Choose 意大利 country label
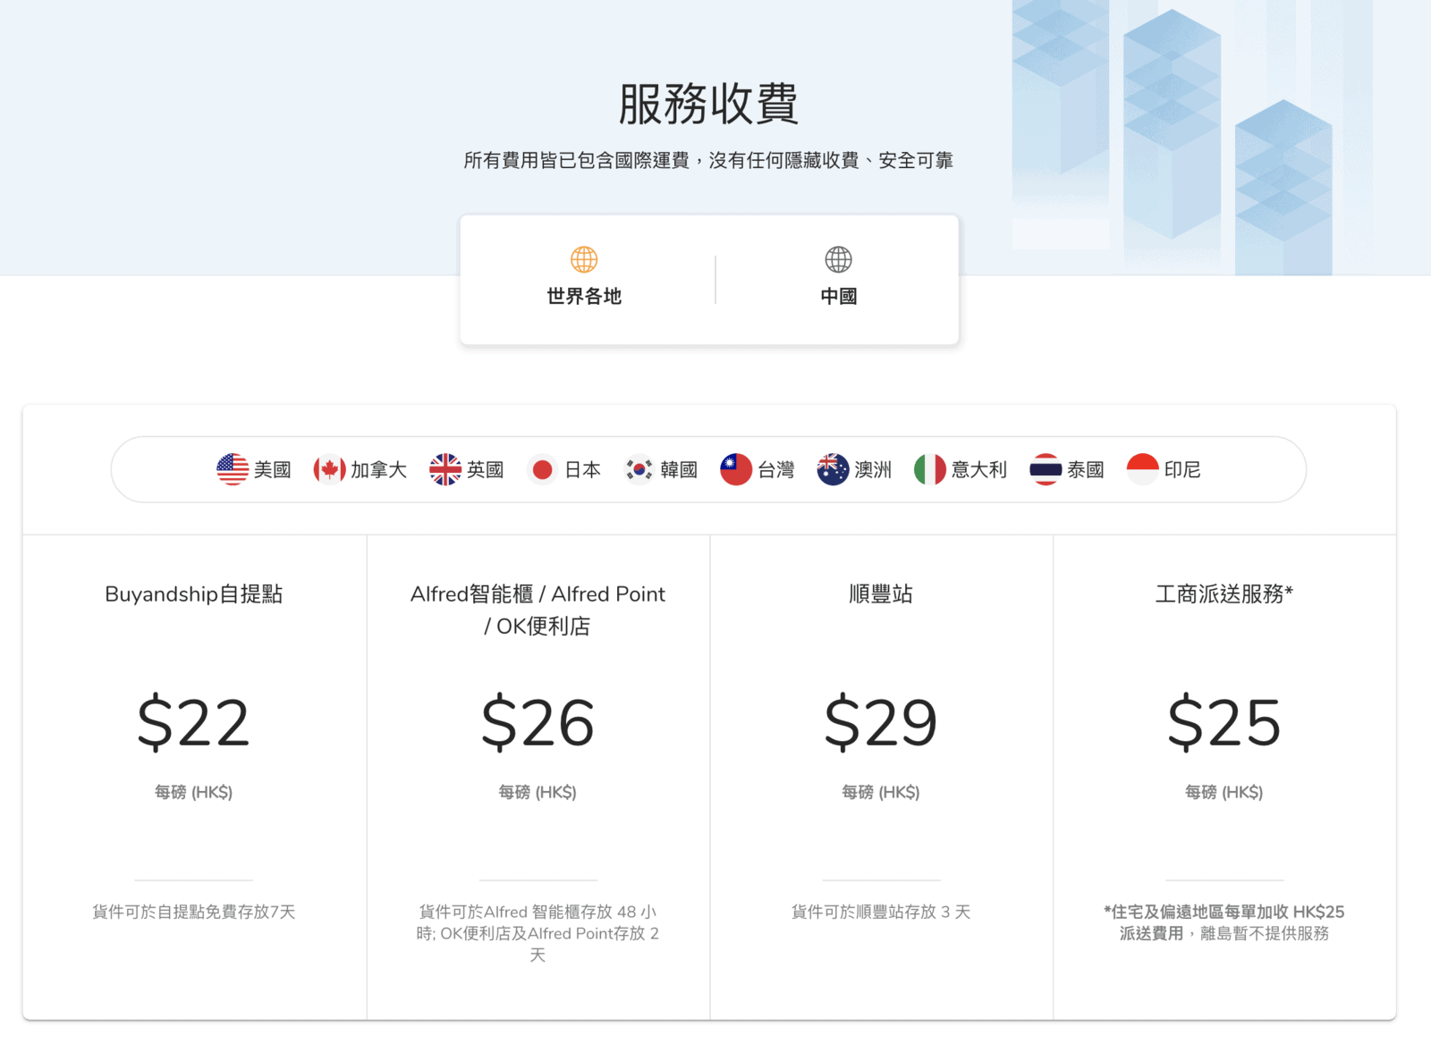The width and height of the screenshot is (1431, 1060). click(979, 469)
